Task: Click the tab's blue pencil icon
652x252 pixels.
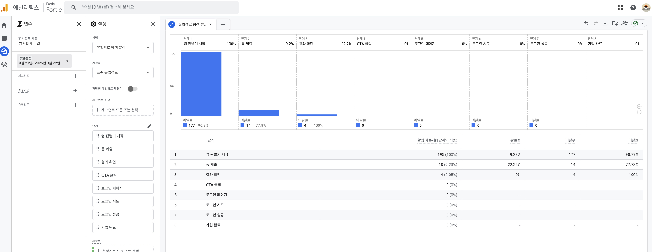Action: [x=172, y=25]
